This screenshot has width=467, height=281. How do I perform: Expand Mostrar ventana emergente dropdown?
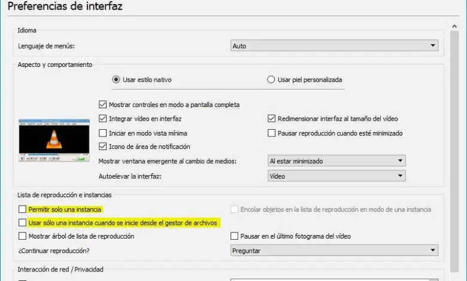[336, 161]
